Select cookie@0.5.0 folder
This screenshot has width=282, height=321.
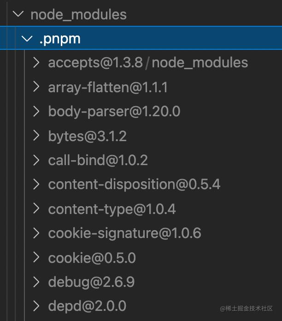point(92,258)
